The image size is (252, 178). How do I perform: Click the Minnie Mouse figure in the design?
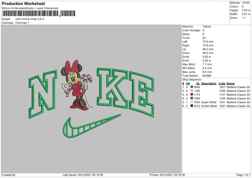(x=76, y=85)
